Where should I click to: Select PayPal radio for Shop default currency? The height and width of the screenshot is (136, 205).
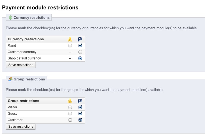(x=80, y=58)
